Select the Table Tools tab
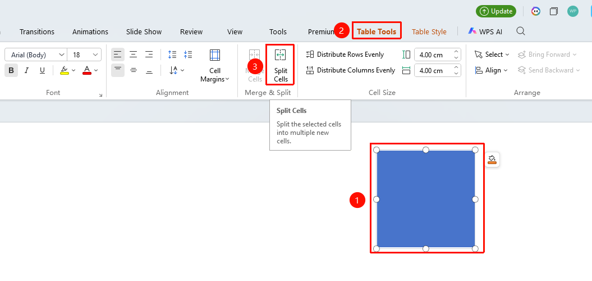 [x=377, y=32]
